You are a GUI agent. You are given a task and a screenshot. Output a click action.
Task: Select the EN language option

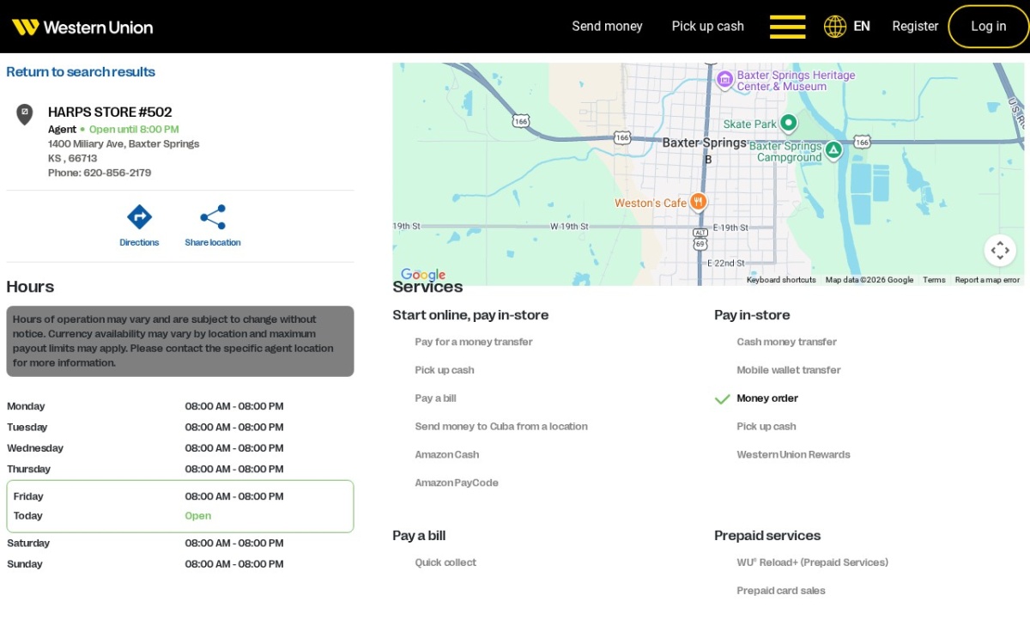pyautogui.click(x=862, y=27)
